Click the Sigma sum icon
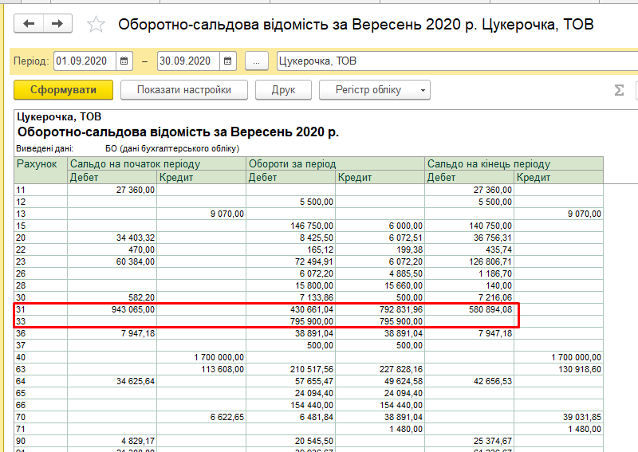638x452 pixels. pyautogui.click(x=619, y=90)
